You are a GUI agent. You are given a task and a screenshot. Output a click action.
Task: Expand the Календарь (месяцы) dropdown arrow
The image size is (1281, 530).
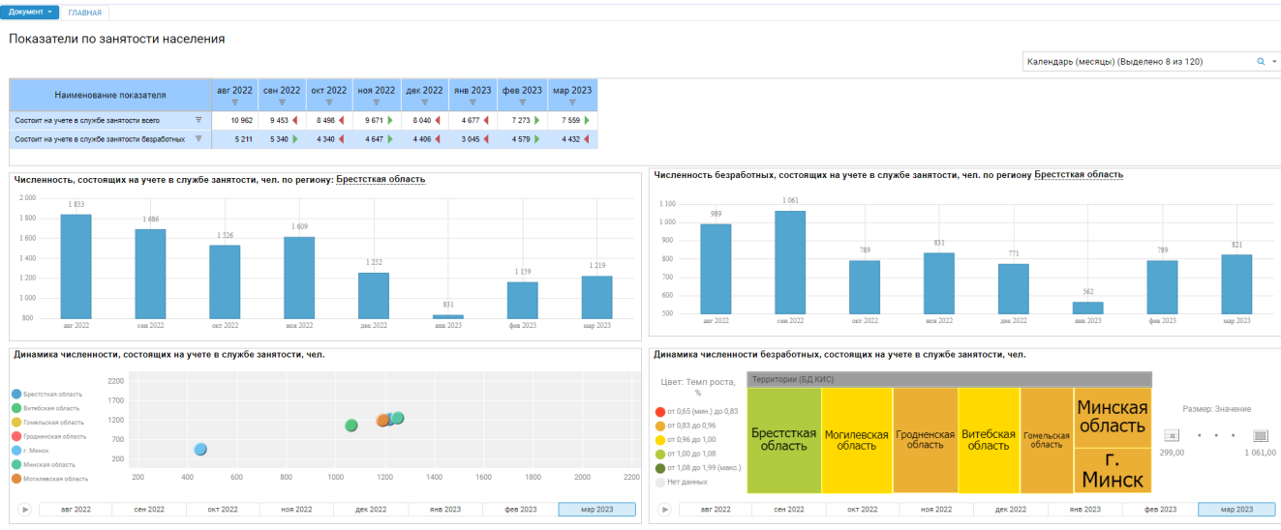point(1274,61)
